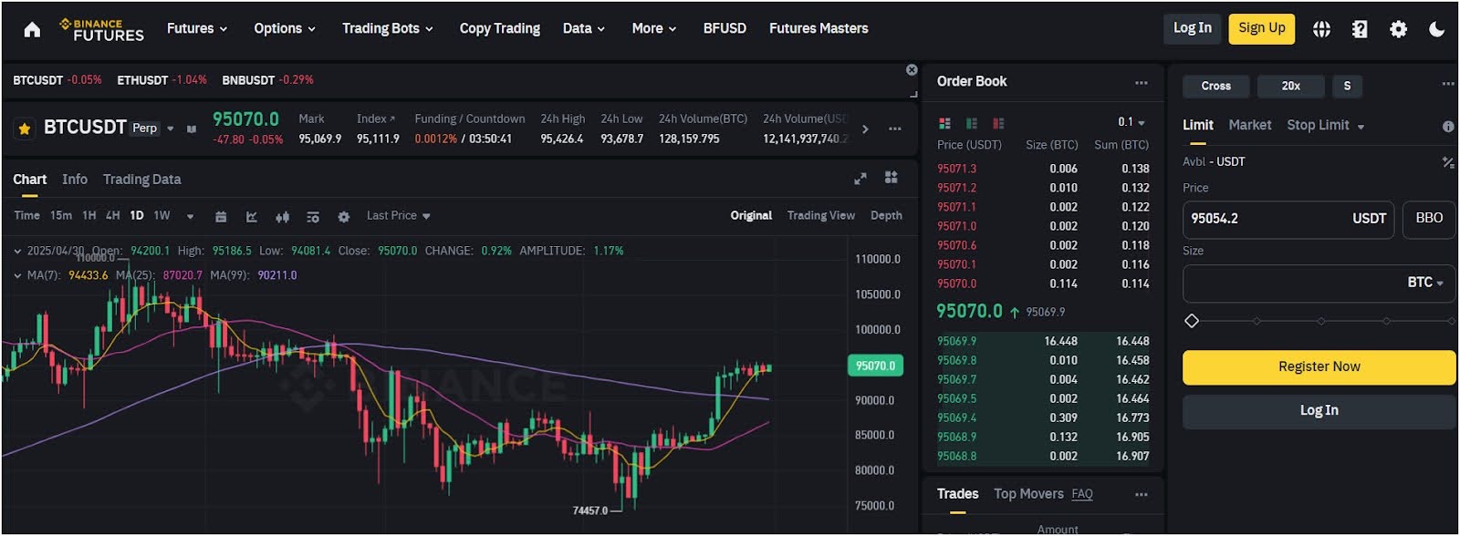Close the ticker bar with X icon
Viewport: 1460px width, 536px height.
[x=912, y=70]
